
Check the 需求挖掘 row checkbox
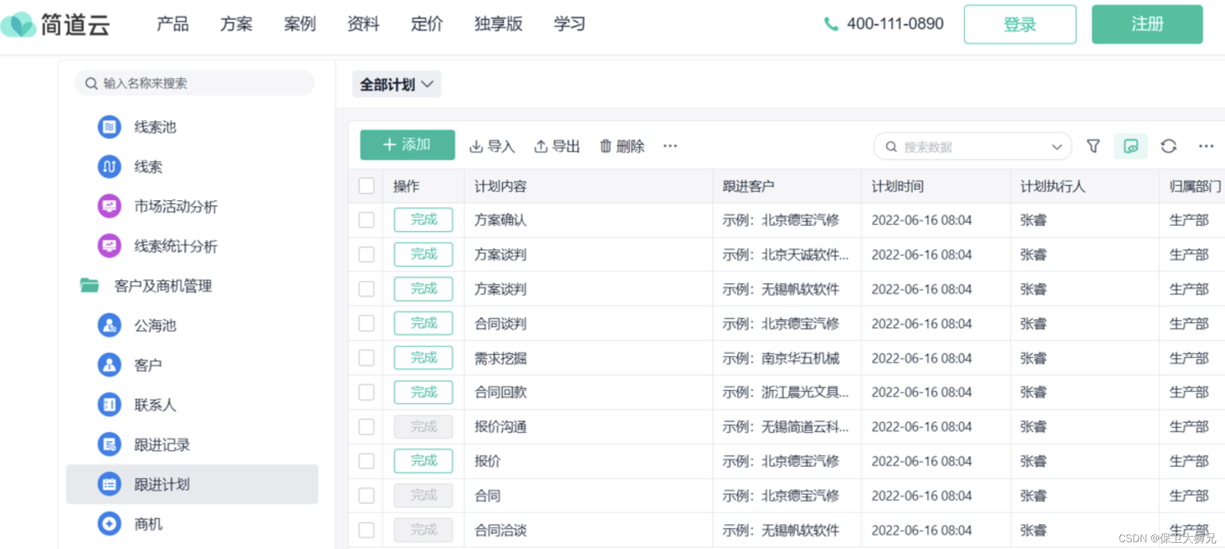[x=367, y=358]
